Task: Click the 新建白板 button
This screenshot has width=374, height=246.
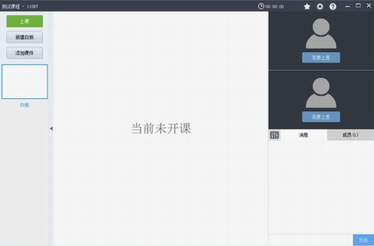Action: (25, 37)
